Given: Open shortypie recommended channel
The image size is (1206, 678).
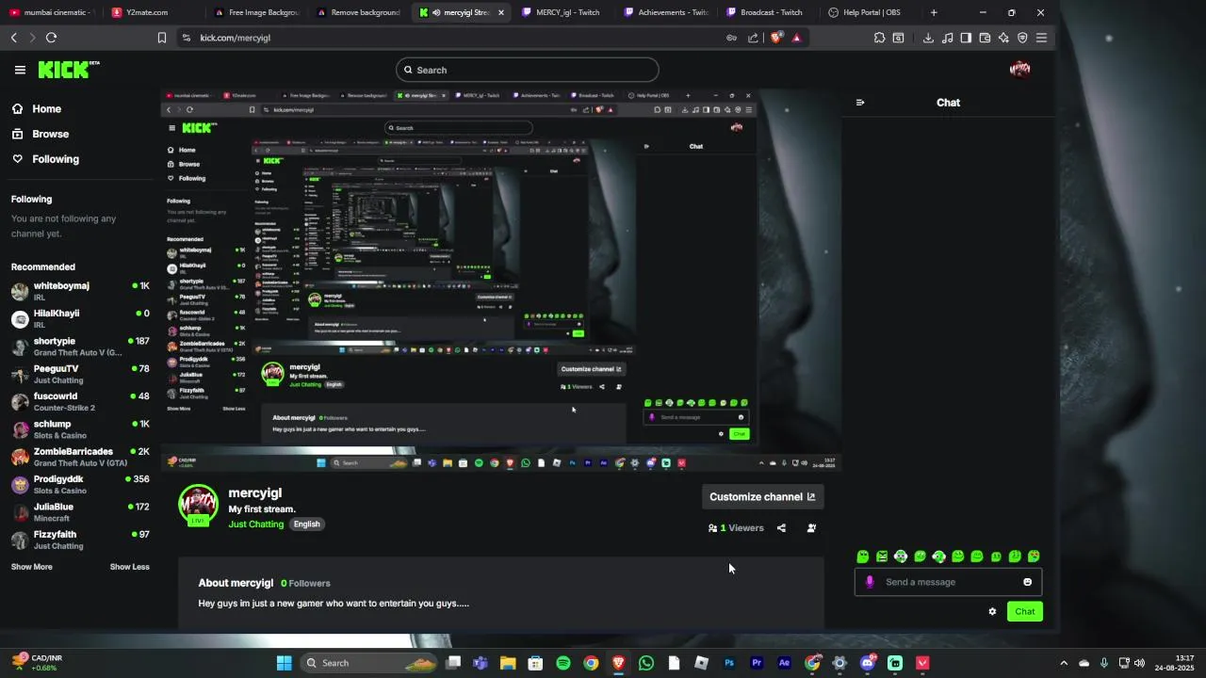Looking at the screenshot, I should [80, 347].
